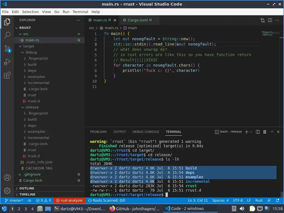Image resolution: width=284 pixels, height=213 pixels.
Task: Change language mode Rust in status bar
Action: click(259, 200)
